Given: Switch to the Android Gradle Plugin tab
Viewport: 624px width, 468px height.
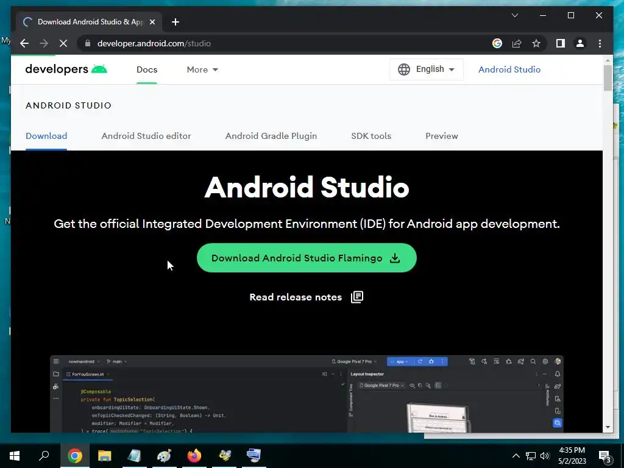Looking at the screenshot, I should point(271,136).
